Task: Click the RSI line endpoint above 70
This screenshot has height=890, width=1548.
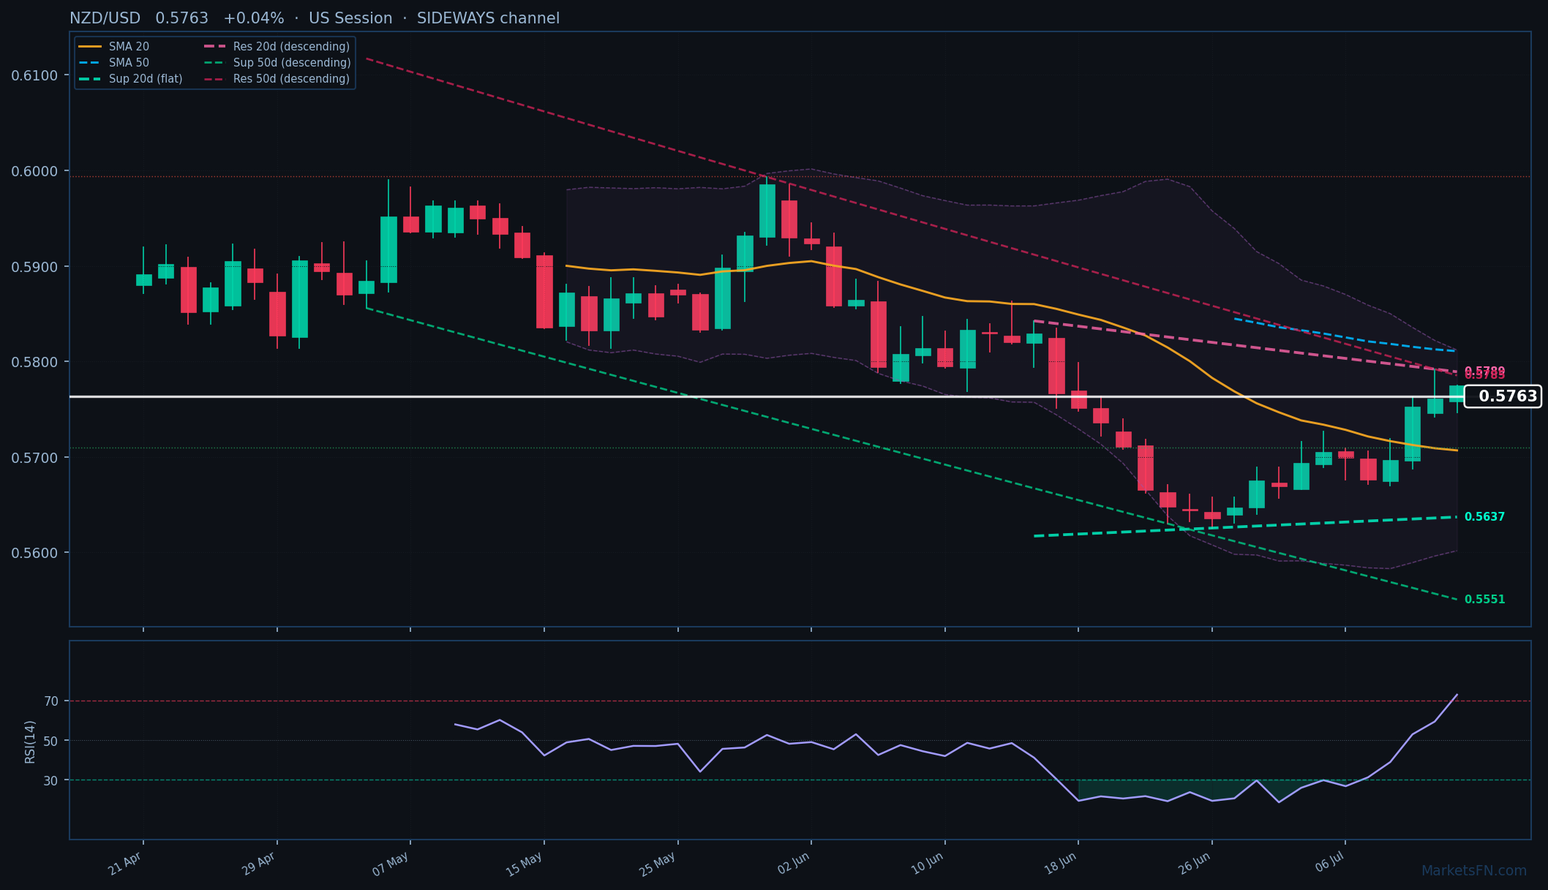Action: [x=1457, y=695]
